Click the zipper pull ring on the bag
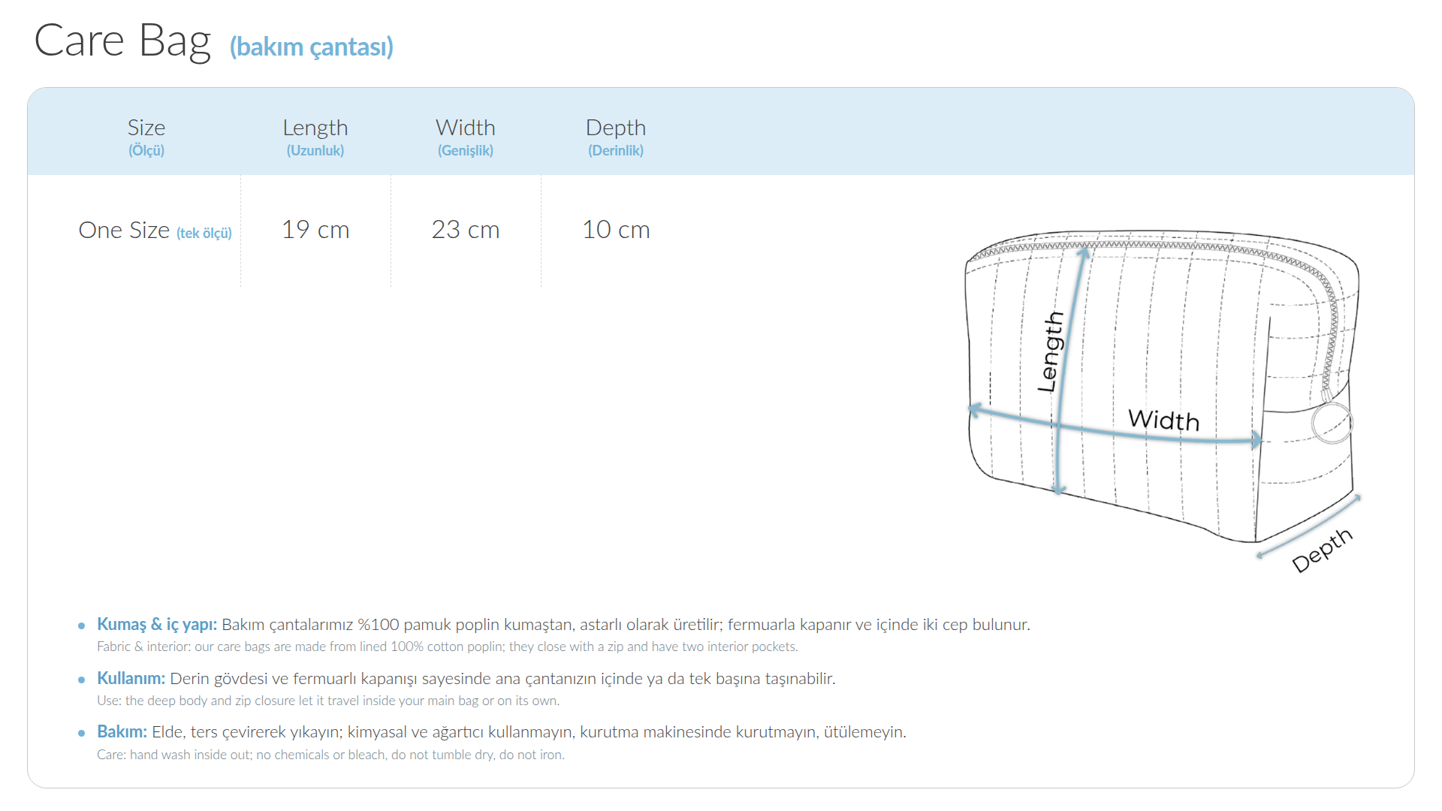Screen dimensions: 1442x811 [x=1332, y=424]
